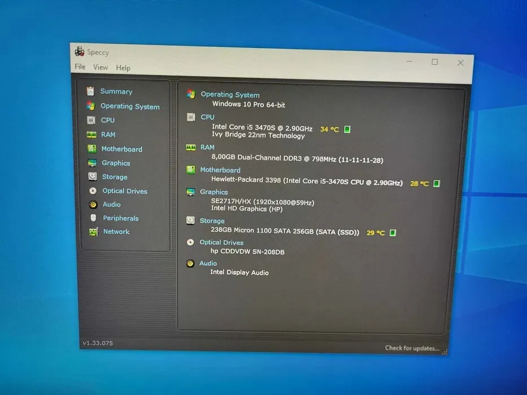
Task: Click the RAM module icon in sidebar
Action: (x=92, y=135)
